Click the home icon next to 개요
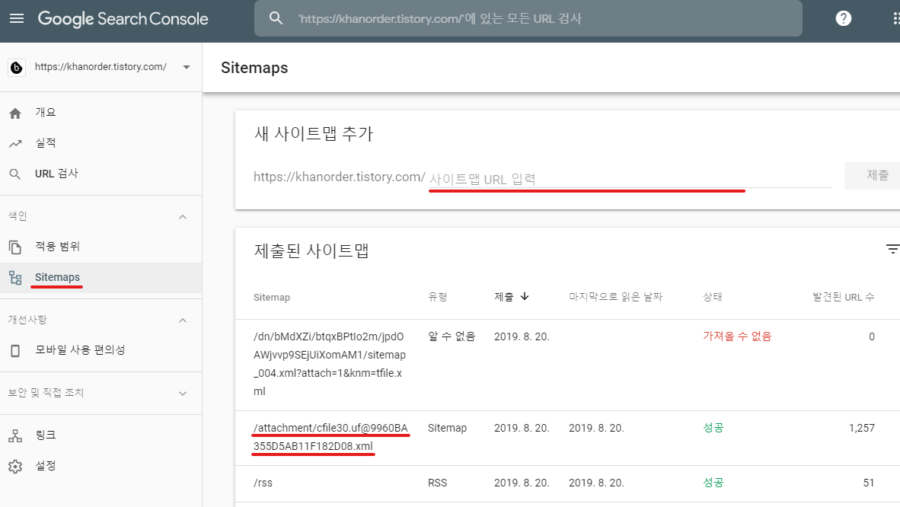Image resolution: width=900 pixels, height=507 pixels. (x=15, y=113)
